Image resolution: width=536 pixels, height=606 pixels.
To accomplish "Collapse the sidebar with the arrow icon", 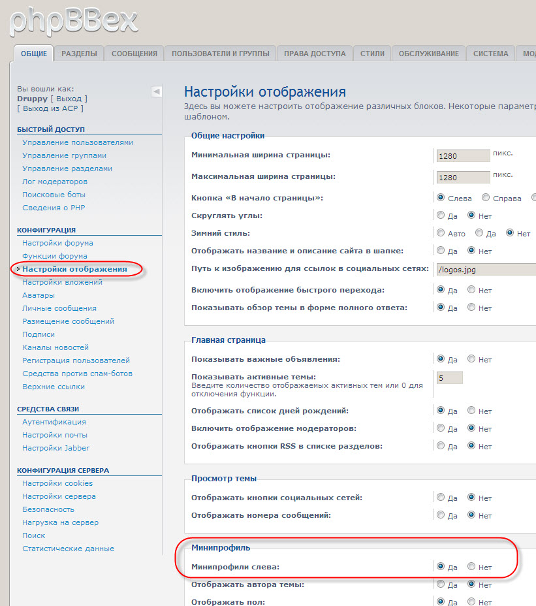I will pos(156,91).
